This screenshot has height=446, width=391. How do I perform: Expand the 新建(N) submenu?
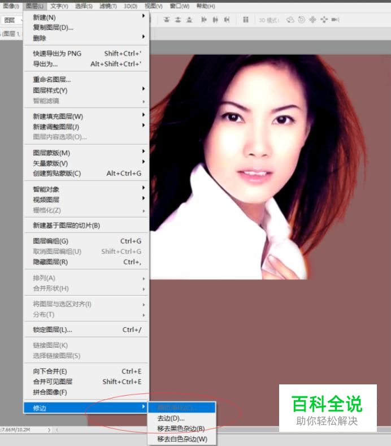(x=86, y=18)
